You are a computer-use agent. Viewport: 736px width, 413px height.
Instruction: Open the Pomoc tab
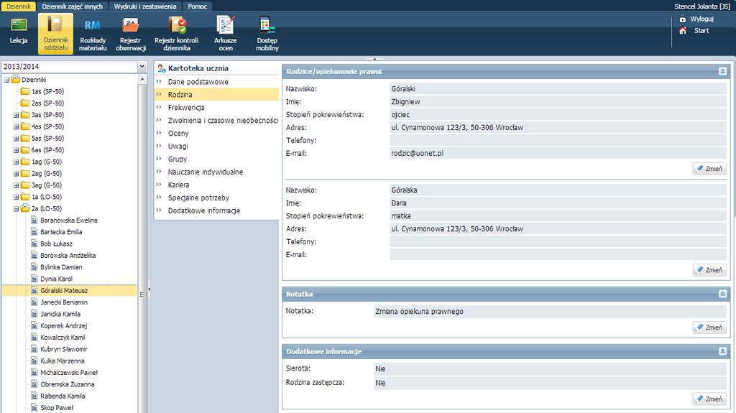197,6
